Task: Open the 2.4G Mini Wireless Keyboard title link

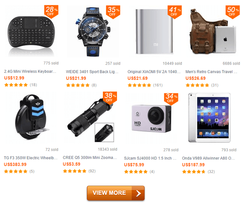Action: [x=30, y=71]
